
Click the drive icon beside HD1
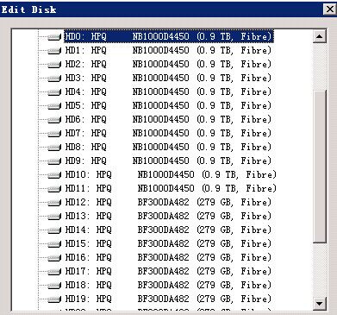tap(54, 50)
